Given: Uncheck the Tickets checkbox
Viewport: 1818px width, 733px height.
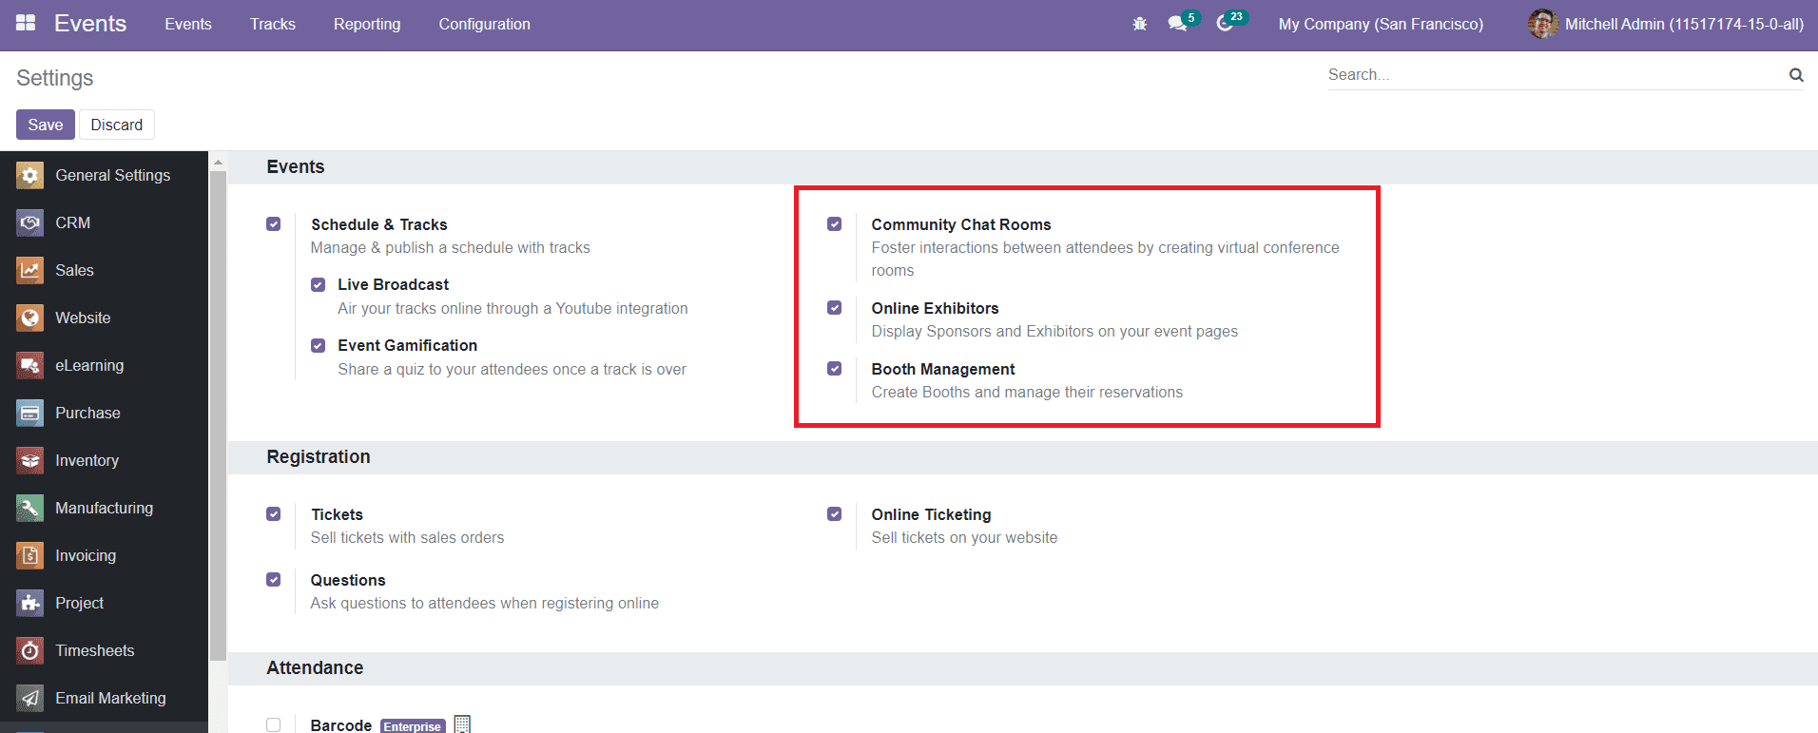Looking at the screenshot, I should click(274, 514).
